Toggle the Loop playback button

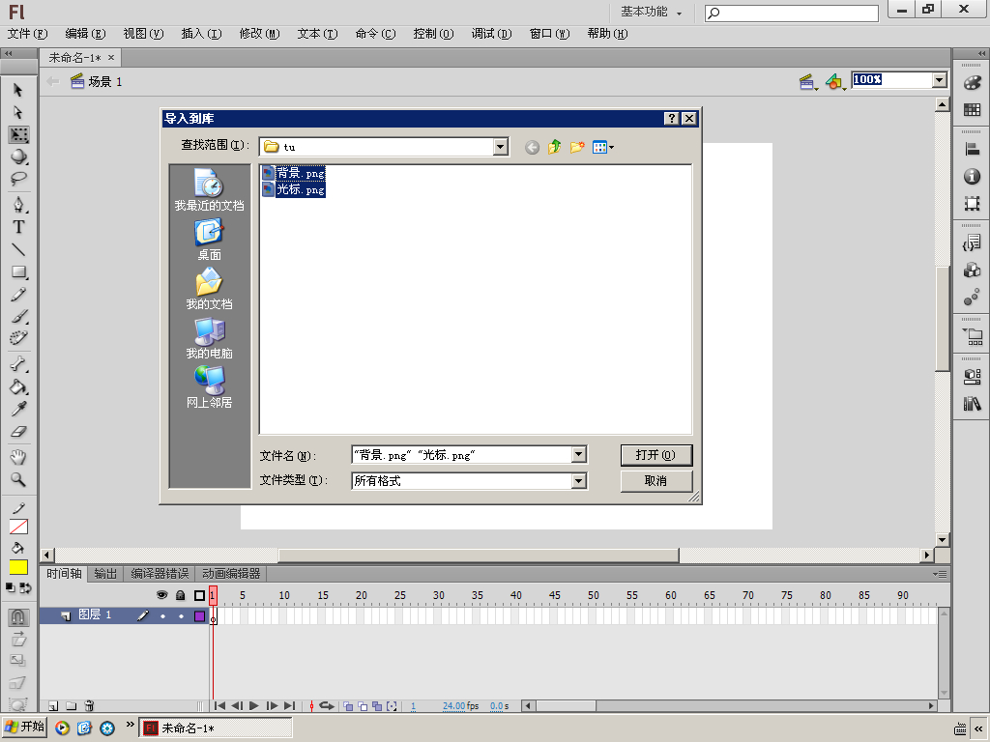[x=327, y=705]
